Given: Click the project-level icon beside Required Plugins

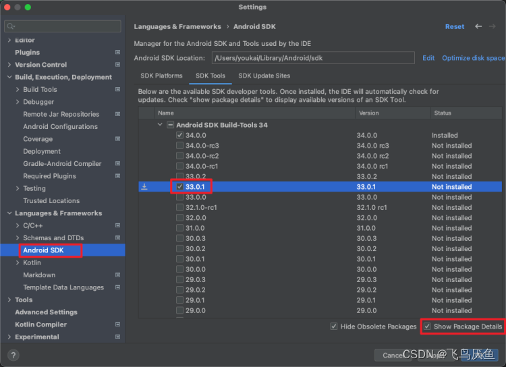Looking at the screenshot, I should click(x=118, y=176).
